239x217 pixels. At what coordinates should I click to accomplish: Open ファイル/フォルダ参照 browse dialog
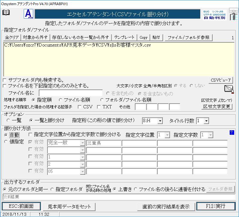pos(189,38)
